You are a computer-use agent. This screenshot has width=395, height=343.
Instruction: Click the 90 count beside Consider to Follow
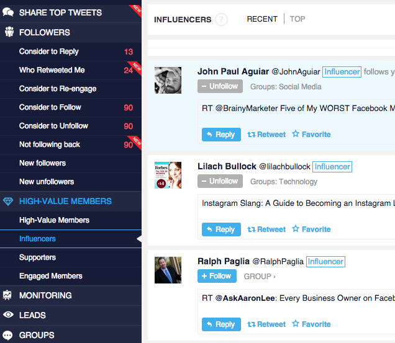[128, 108]
